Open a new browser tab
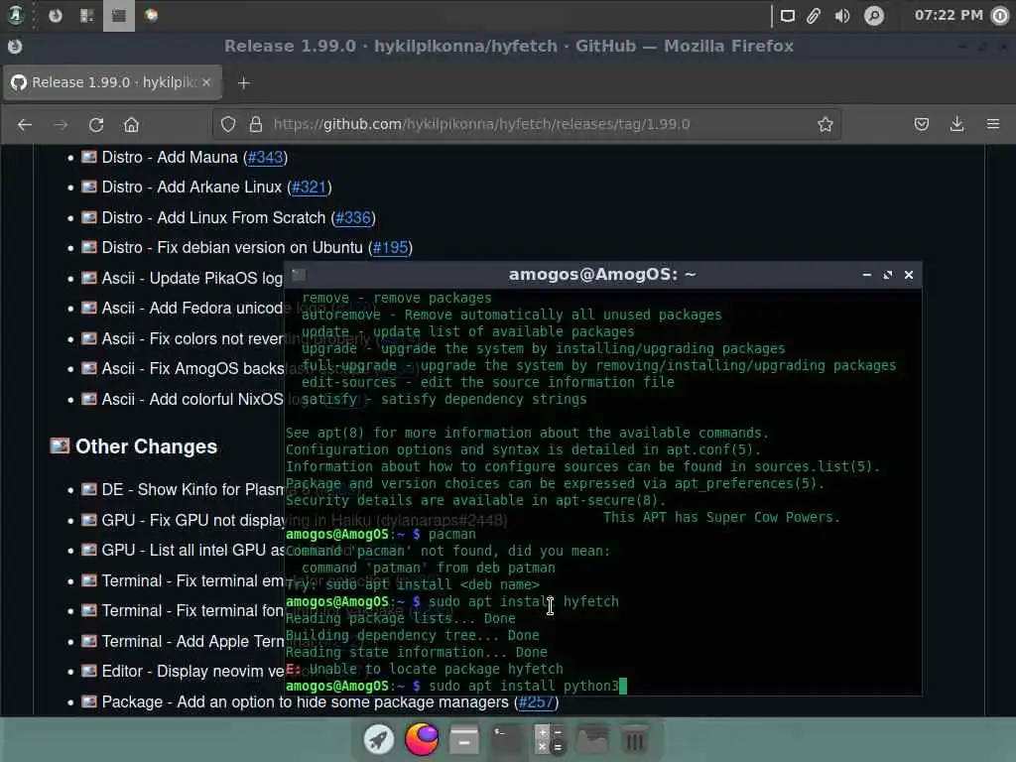This screenshot has height=762, width=1016. (x=244, y=83)
